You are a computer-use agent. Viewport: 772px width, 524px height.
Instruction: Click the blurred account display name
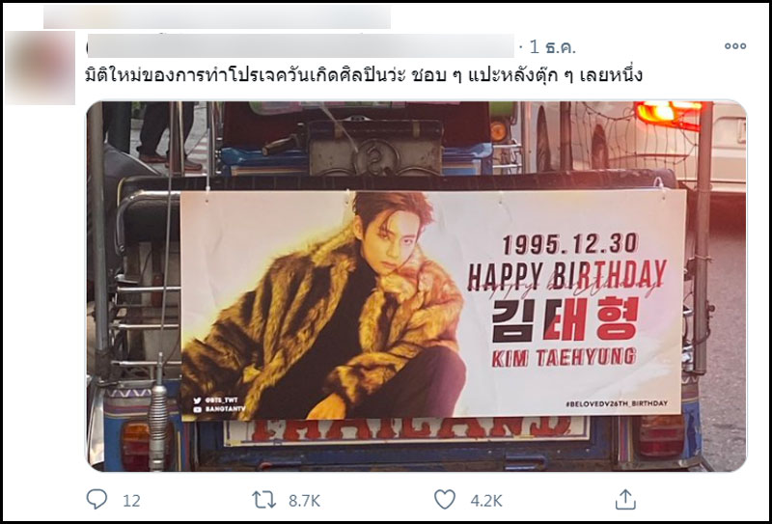[301, 46]
